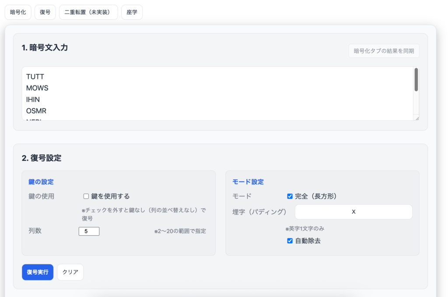The image size is (448, 297).
Task: Click the 暗号化タブの結果を同期 button
Action: coord(384,51)
